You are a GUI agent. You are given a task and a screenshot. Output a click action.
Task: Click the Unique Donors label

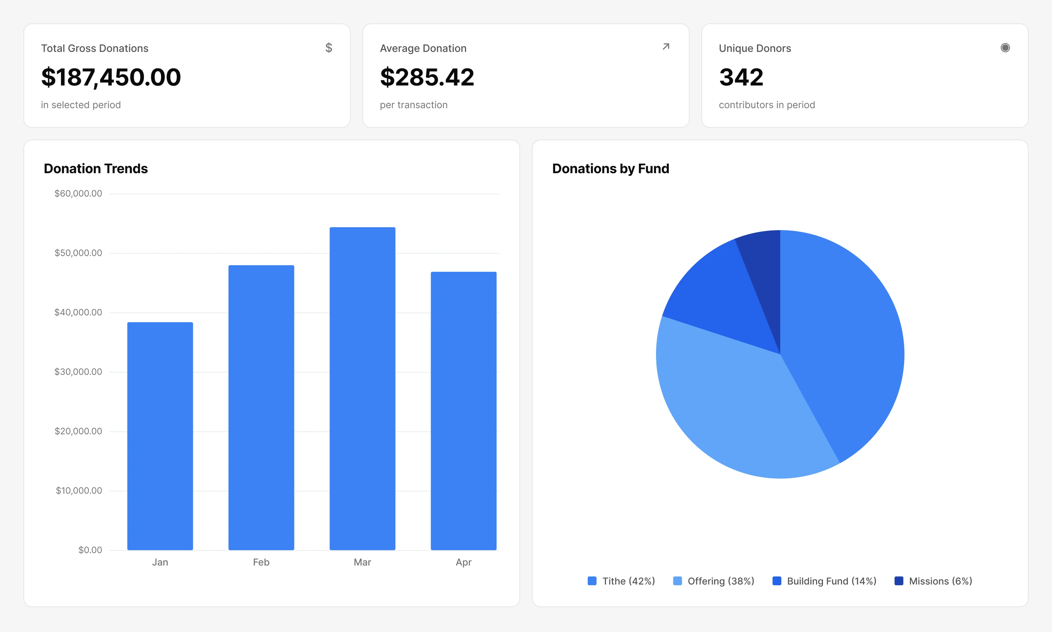coord(755,48)
